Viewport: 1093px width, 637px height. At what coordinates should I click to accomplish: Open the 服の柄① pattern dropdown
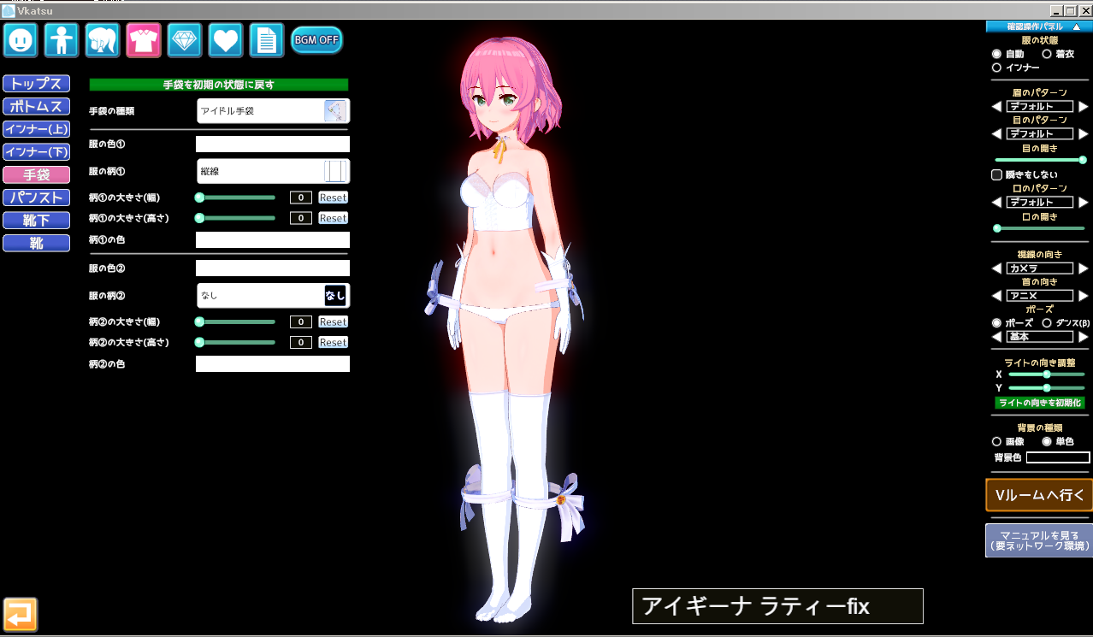coord(273,172)
